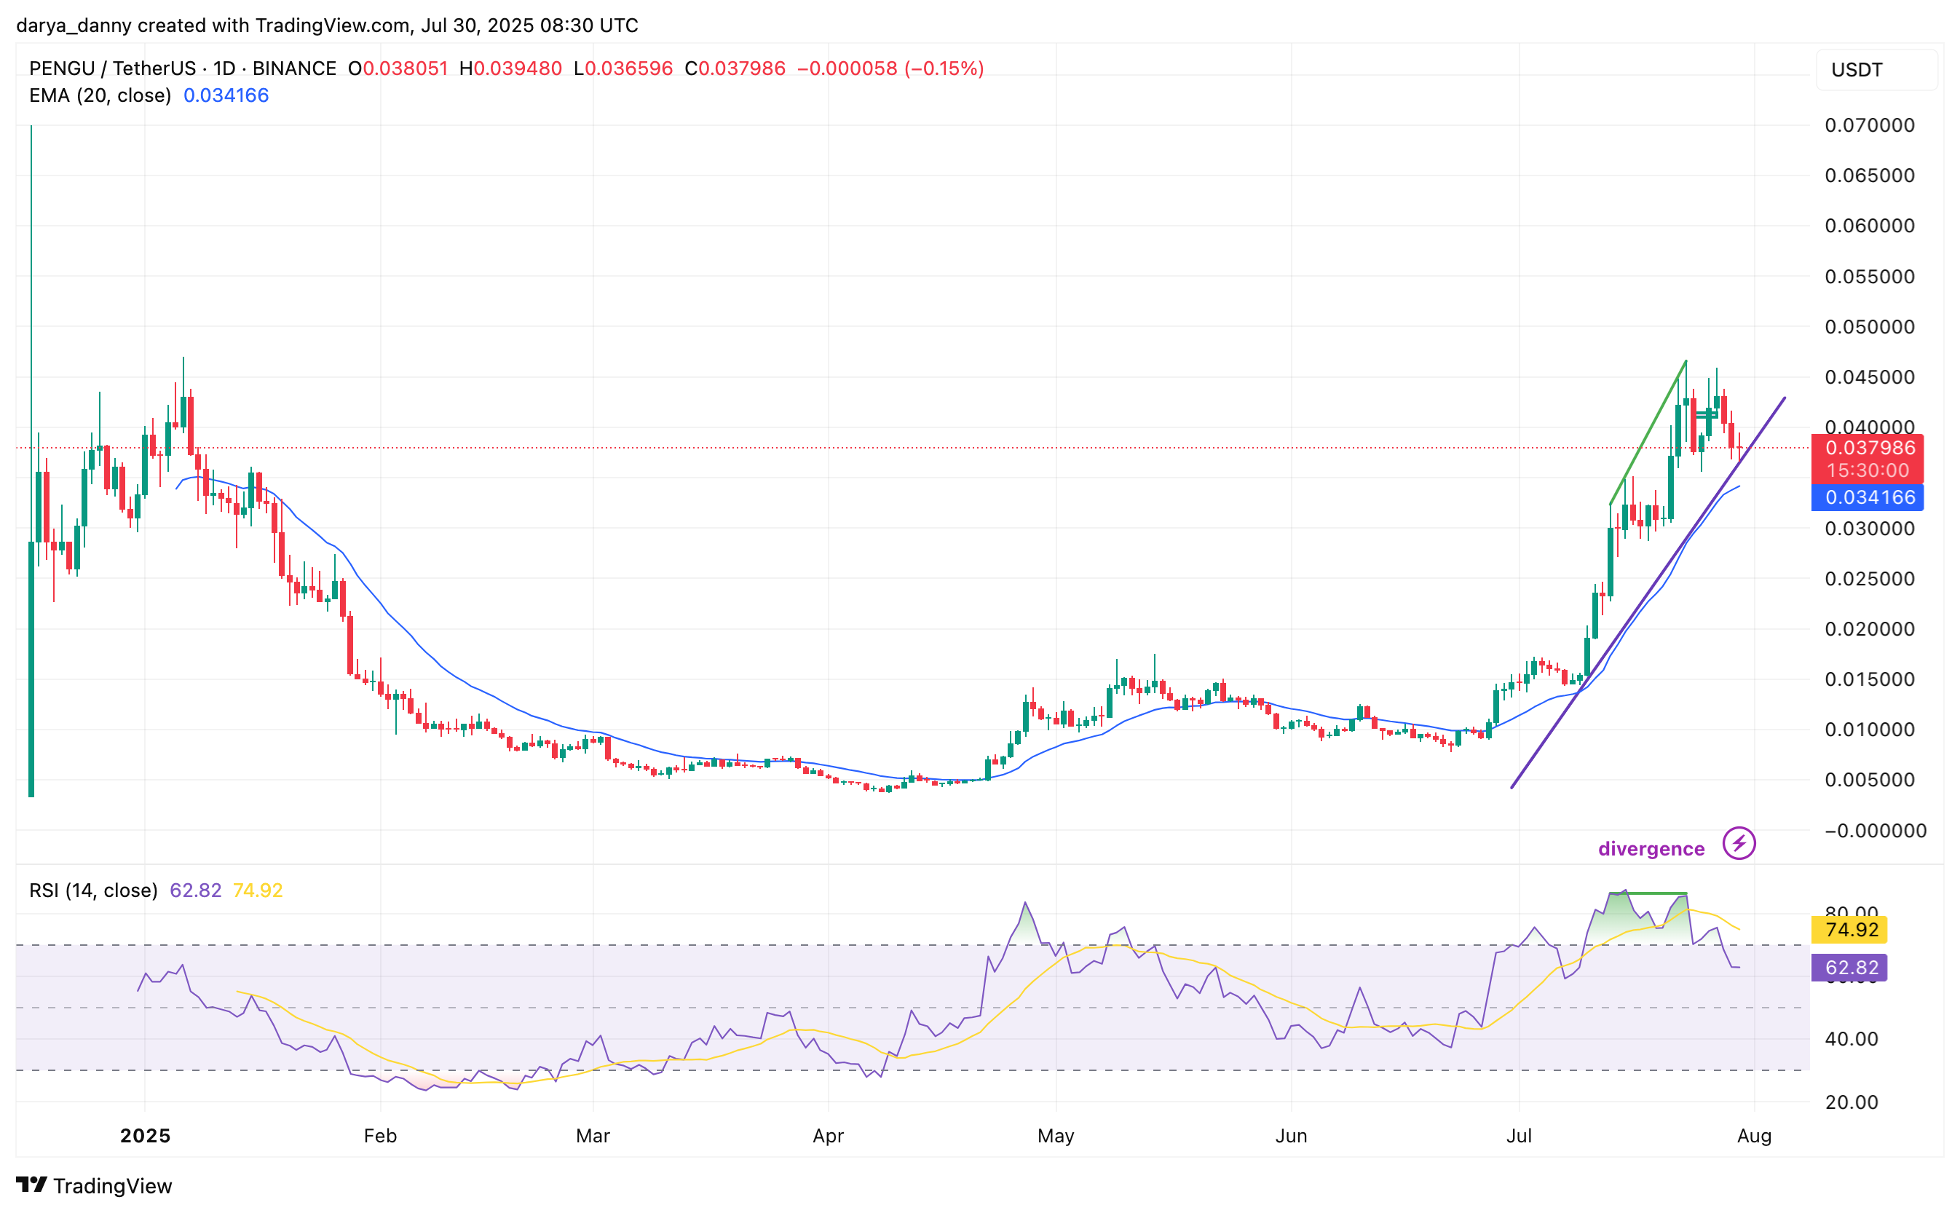The width and height of the screenshot is (1960, 1213).
Task: Click the countdown timer 15:30:00
Action: coord(1870,471)
